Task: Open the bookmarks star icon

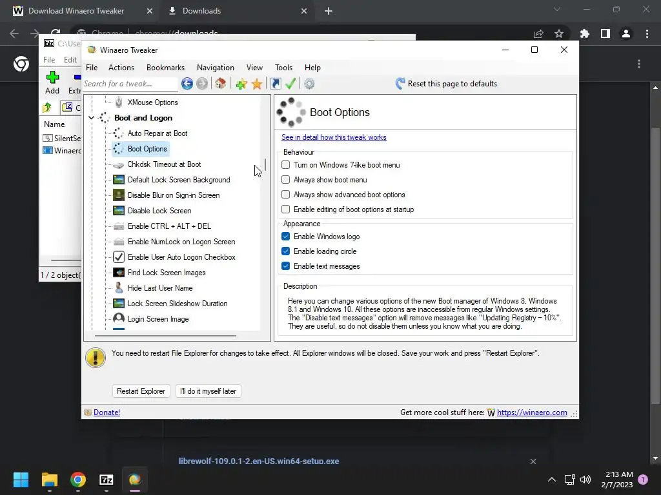Action: 257,84
